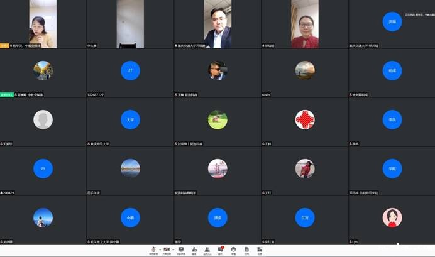
Task: Open the arrow beside camera button
Action: coord(173,249)
